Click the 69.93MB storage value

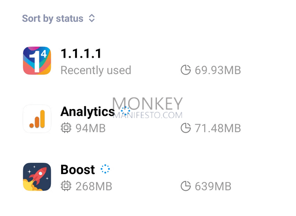218,70
